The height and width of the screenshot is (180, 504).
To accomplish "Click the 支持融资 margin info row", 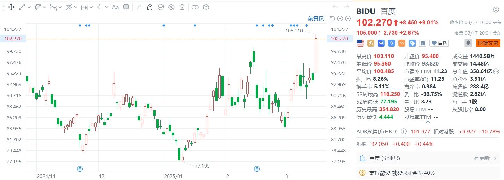I will tap(428, 173).
